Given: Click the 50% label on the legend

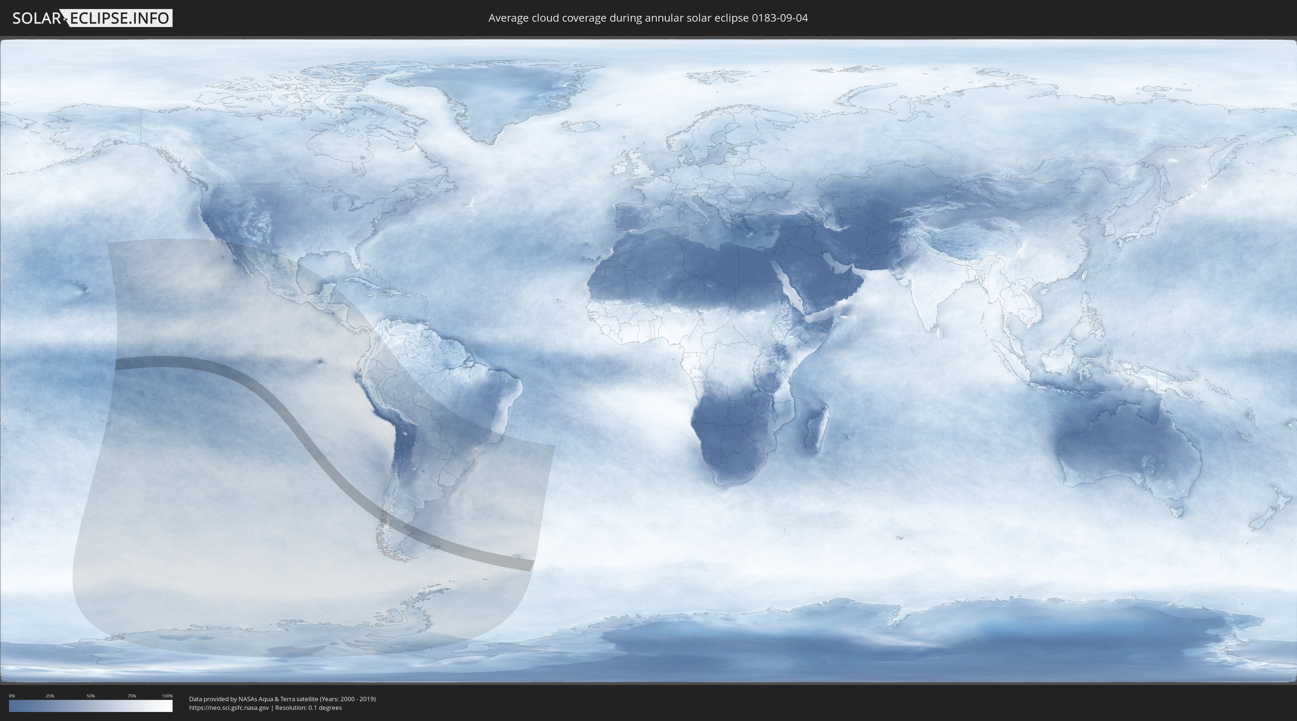Looking at the screenshot, I should coord(91,696).
